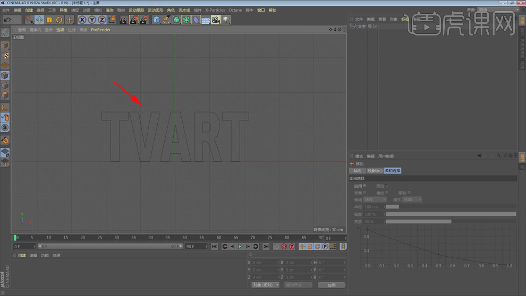Switch to Points mode
This screenshot has height=296, width=526.
click(x=5, y=76)
